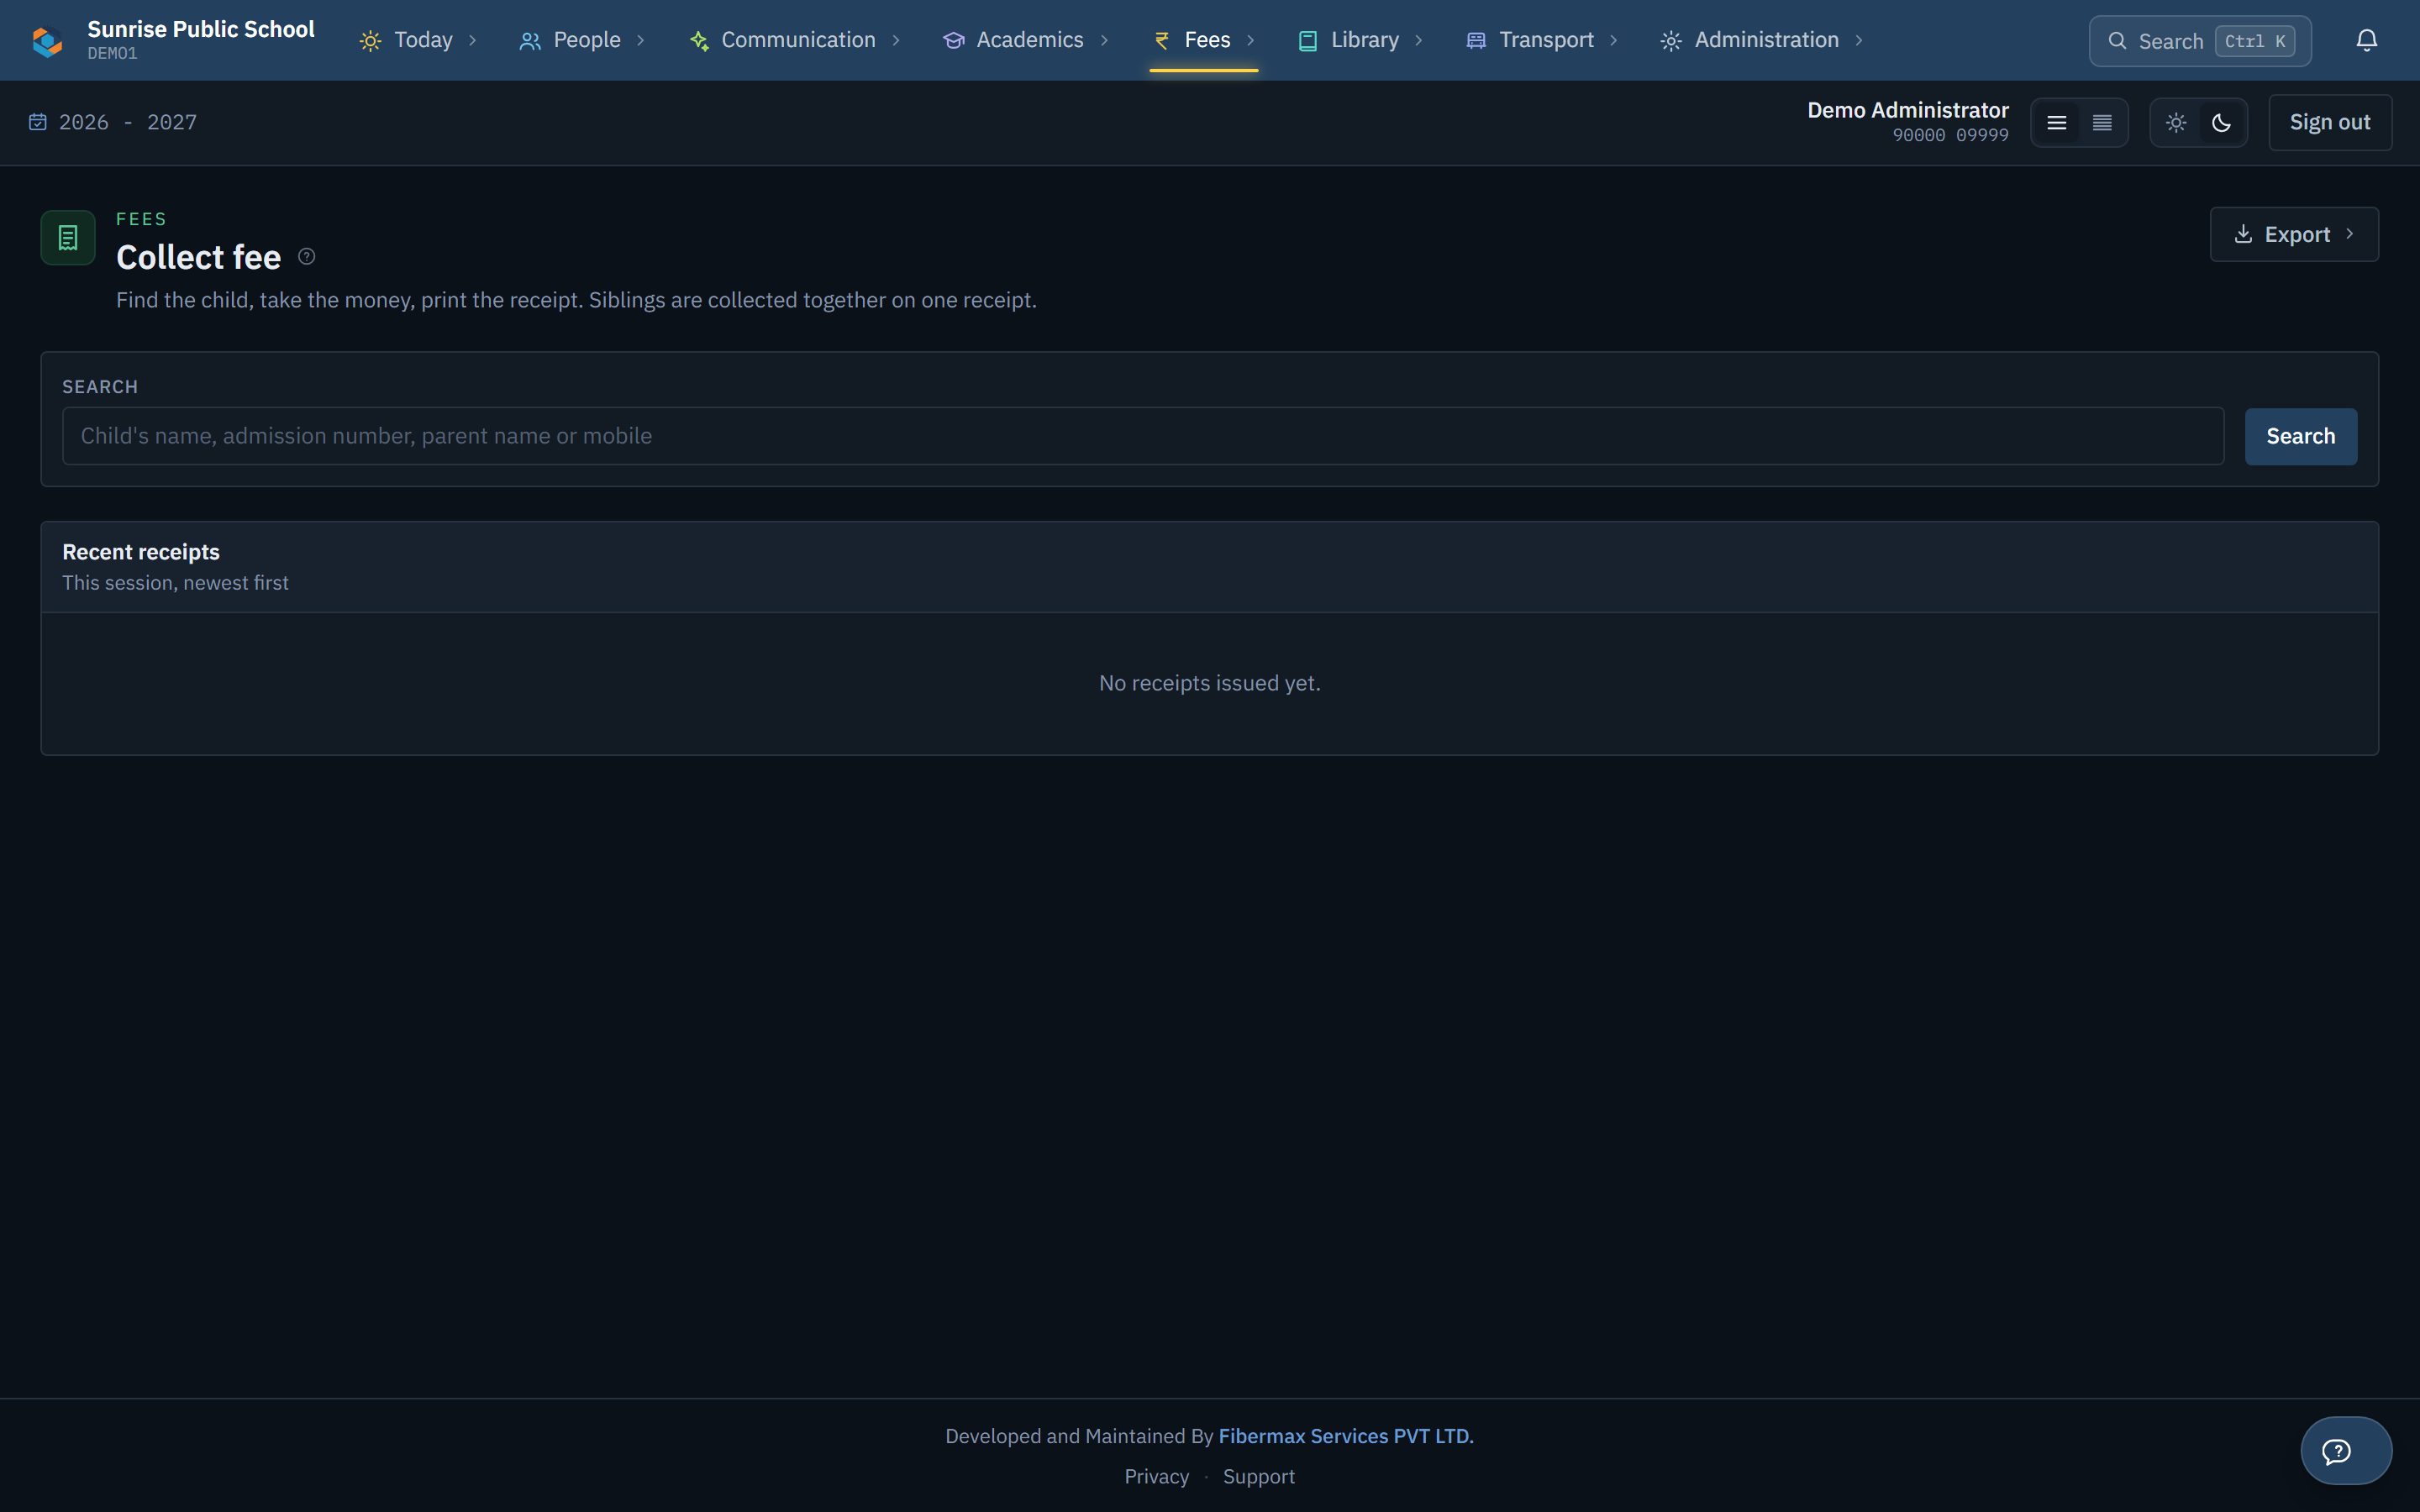Image resolution: width=2420 pixels, height=1512 pixels.
Task: Click the download icon on Export
Action: 2243,234
